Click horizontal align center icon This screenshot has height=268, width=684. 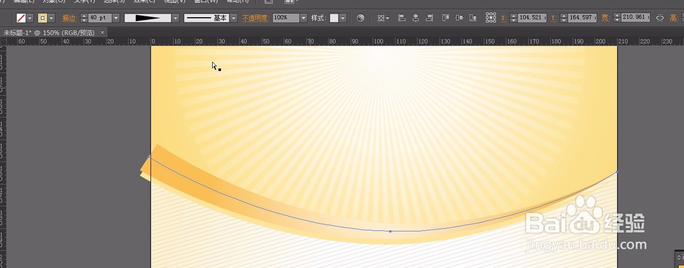point(416,18)
